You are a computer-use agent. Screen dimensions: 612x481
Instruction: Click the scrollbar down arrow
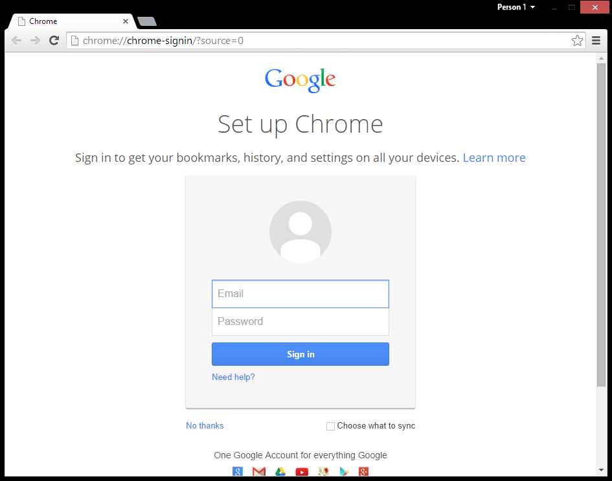[x=601, y=470]
